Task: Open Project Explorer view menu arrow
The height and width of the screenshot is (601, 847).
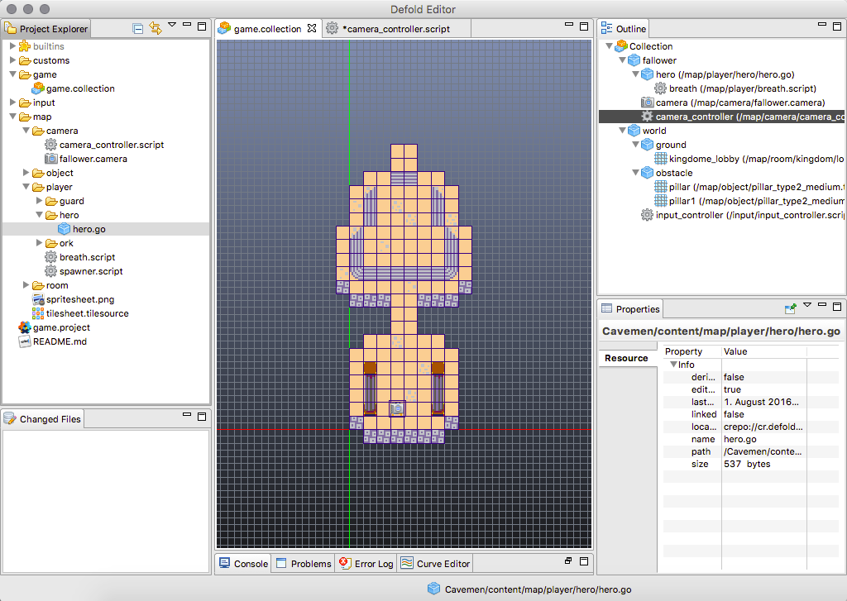Action: pos(172,26)
